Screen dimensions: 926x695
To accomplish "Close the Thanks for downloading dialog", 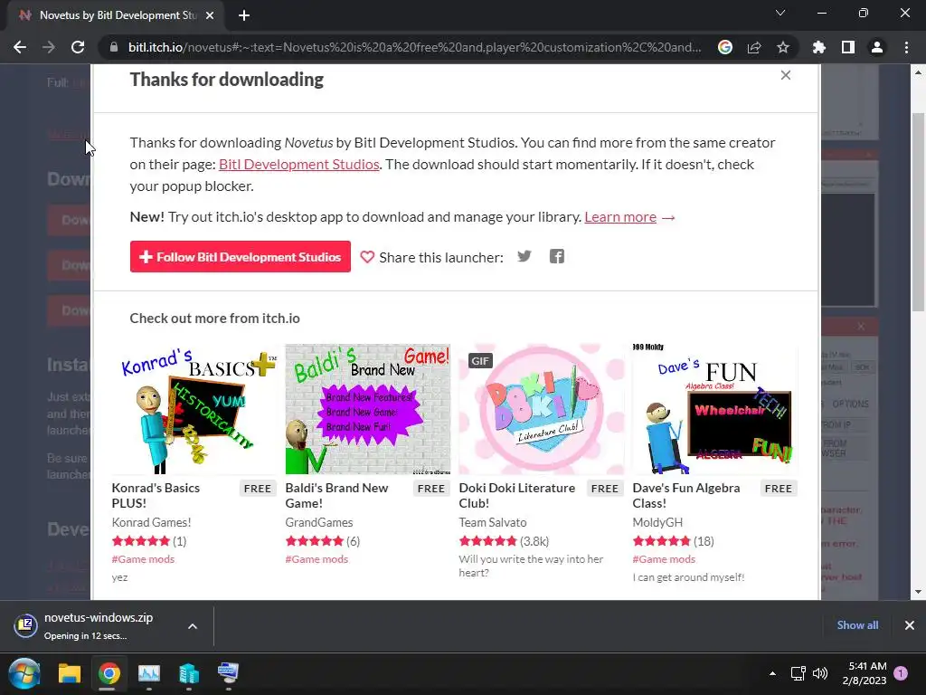I will click(786, 75).
